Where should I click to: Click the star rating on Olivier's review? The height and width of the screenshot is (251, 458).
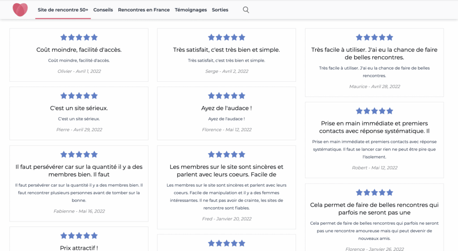[x=79, y=38]
